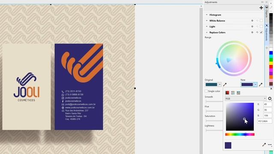Enable the Light adjustment checkbox
This screenshot has width=274, height=154.
[261, 27]
